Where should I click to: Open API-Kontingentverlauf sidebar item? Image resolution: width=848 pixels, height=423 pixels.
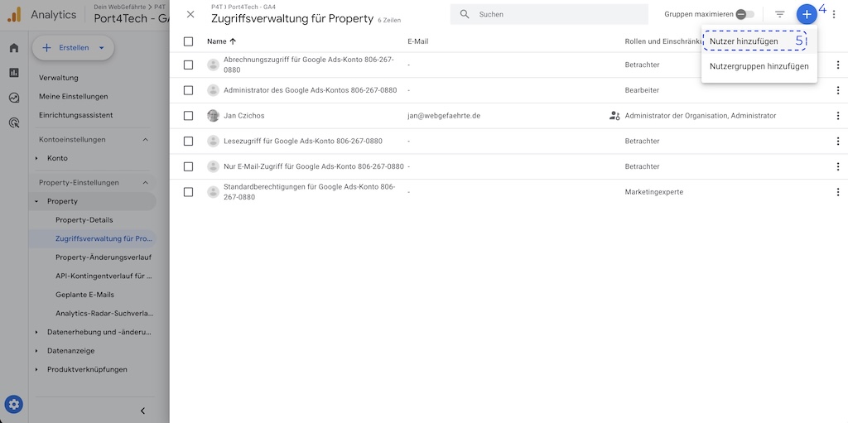click(104, 276)
